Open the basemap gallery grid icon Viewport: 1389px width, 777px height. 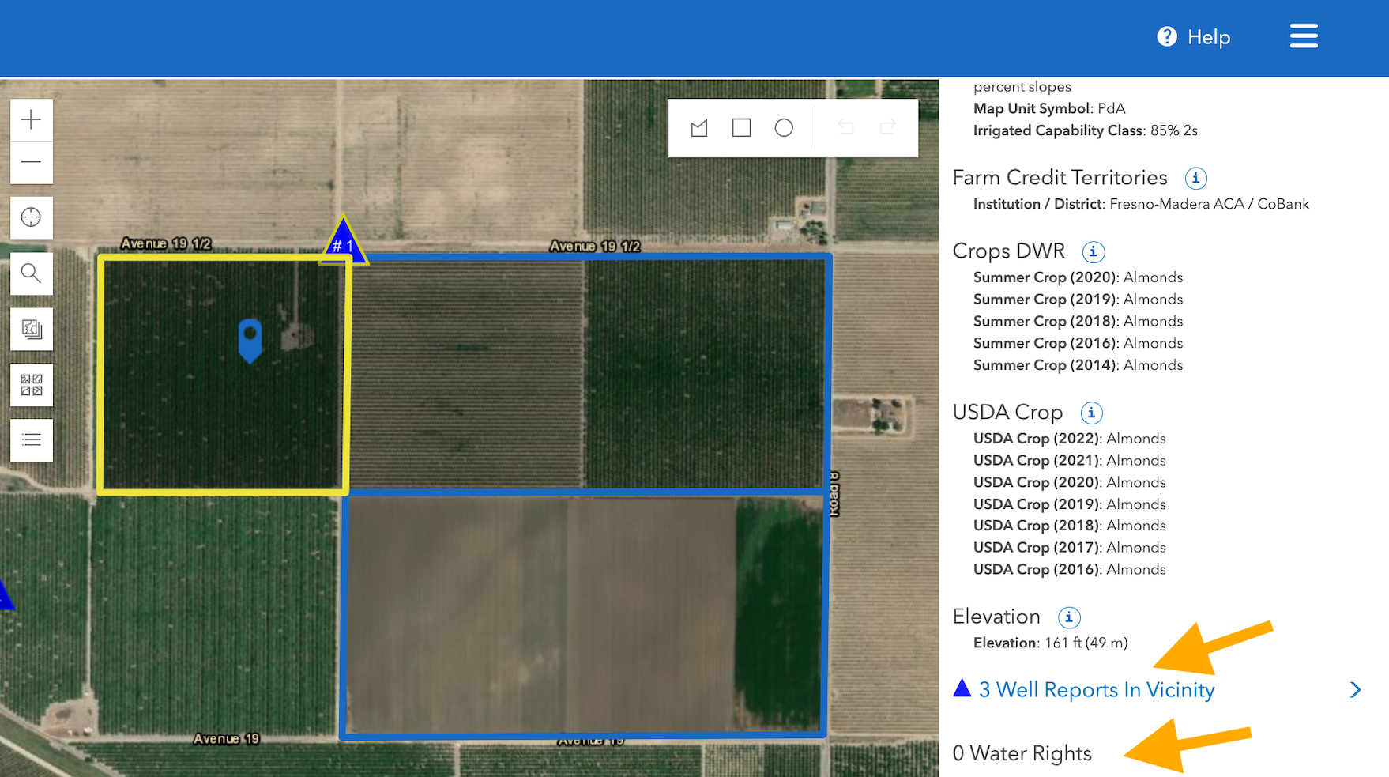coord(32,385)
